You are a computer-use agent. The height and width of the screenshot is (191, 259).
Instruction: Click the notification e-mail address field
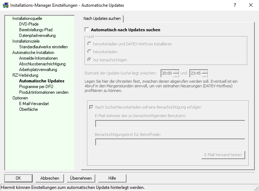(170, 124)
